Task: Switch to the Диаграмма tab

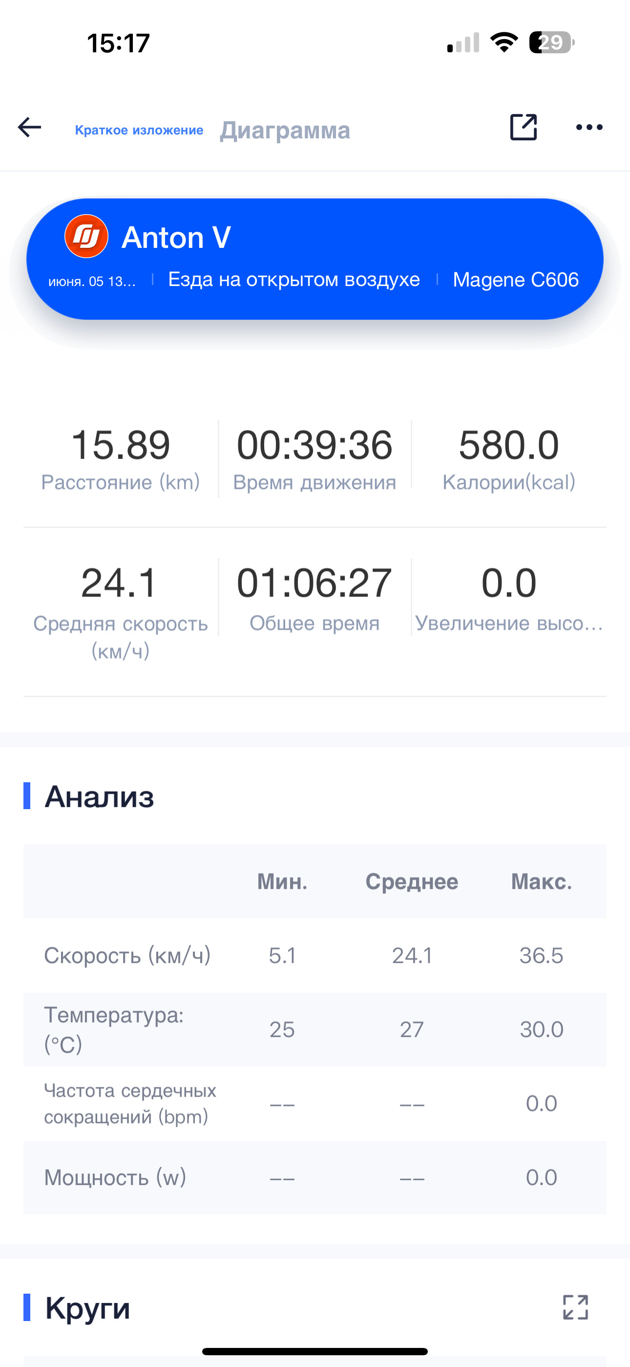Action: [x=285, y=130]
